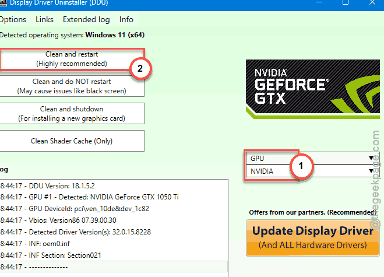The image size is (384, 277).
Task: Open the Links menu
Action: (x=44, y=19)
